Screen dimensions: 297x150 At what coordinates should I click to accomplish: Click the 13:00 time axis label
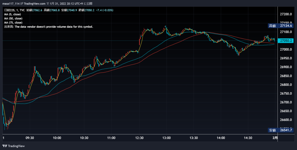166,138
